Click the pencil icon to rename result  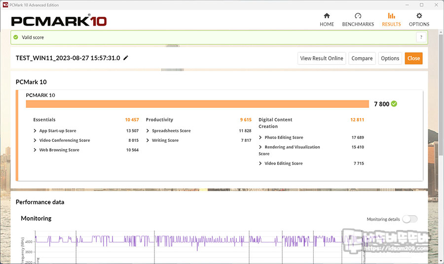[126, 58]
